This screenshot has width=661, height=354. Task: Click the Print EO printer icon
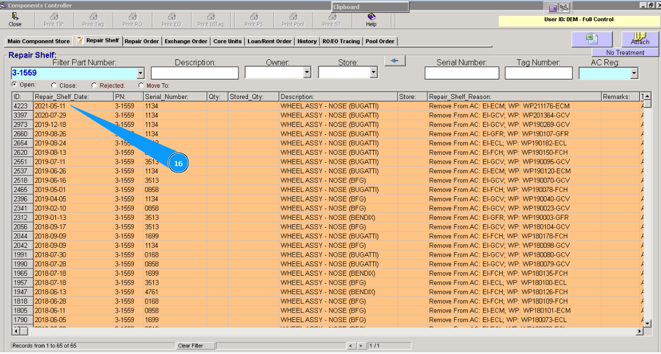pyautogui.click(x=172, y=16)
